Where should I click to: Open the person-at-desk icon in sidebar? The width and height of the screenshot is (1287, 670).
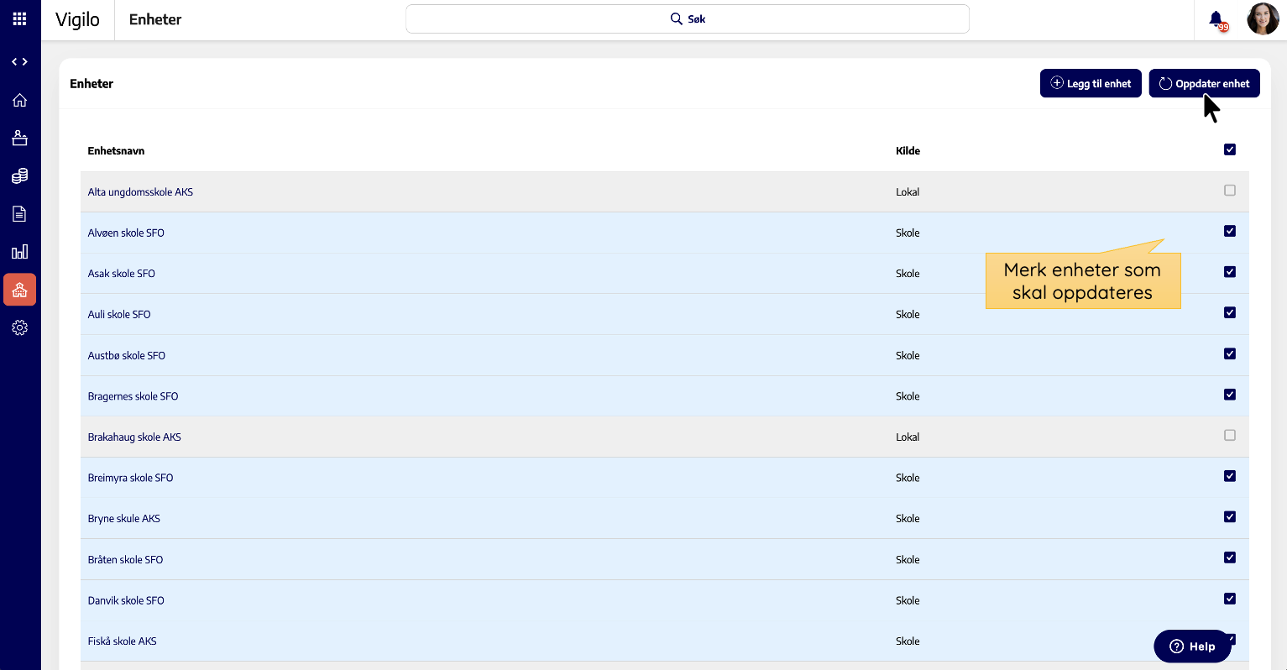click(19, 139)
